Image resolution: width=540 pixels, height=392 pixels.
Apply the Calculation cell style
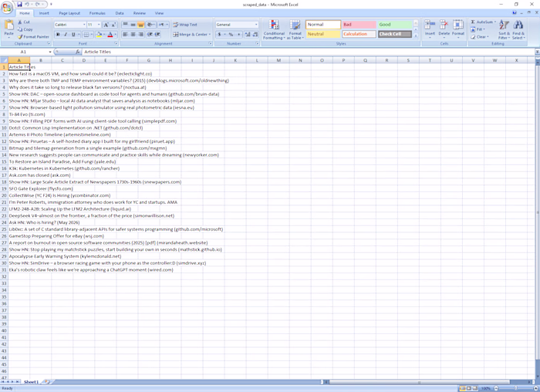click(x=359, y=34)
